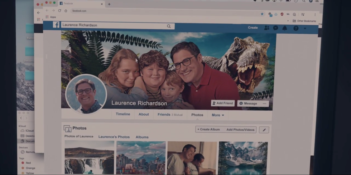This screenshot has width=351, height=175.
Task: Click the browser reload icon
Action: tap(59, 10)
